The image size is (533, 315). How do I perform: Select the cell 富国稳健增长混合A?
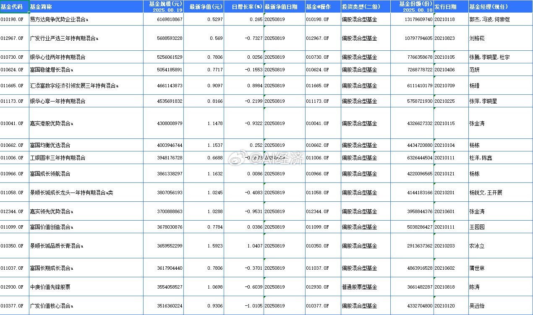(86, 70)
